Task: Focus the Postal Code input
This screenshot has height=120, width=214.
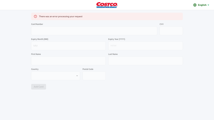Action: pyautogui.click(x=94, y=76)
